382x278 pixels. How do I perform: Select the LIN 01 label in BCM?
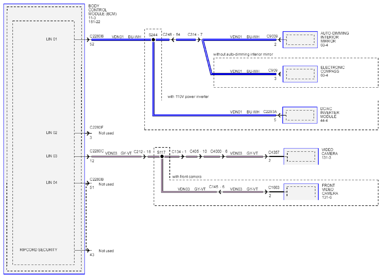click(52, 39)
